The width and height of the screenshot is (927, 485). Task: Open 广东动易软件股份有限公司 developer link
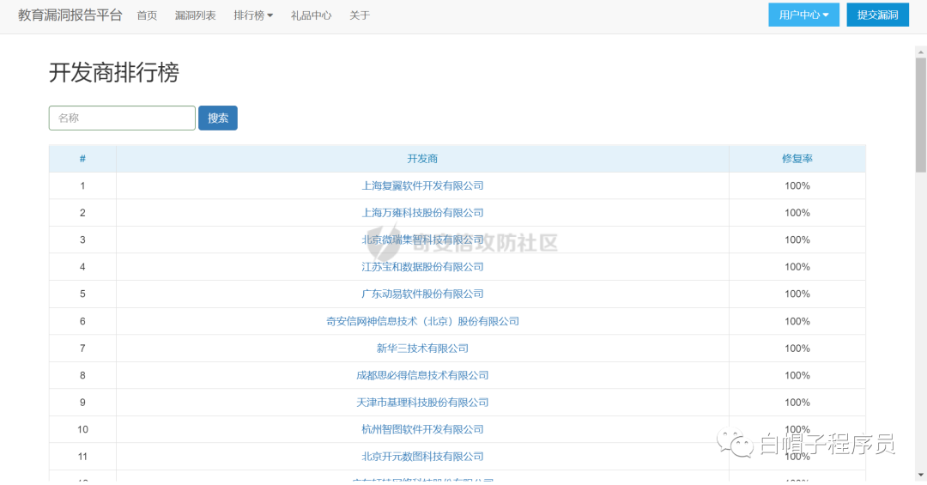422,294
